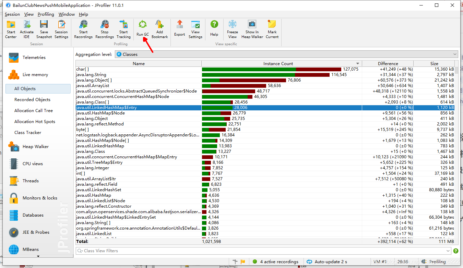Stop Recordings from the toolbar
This screenshot has width=463, height=268.
105,29
